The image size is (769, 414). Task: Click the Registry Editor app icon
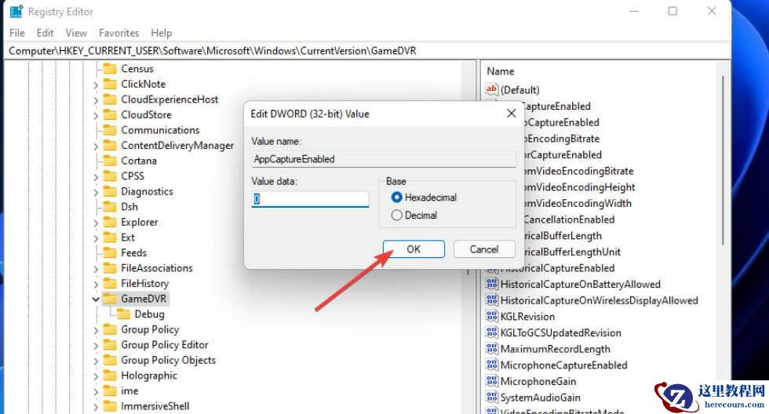(x=16, y=11)
